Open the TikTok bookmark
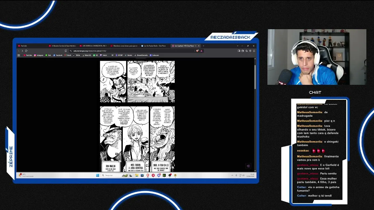The height and width of the screenshot is (210, 374). (77, 55)
